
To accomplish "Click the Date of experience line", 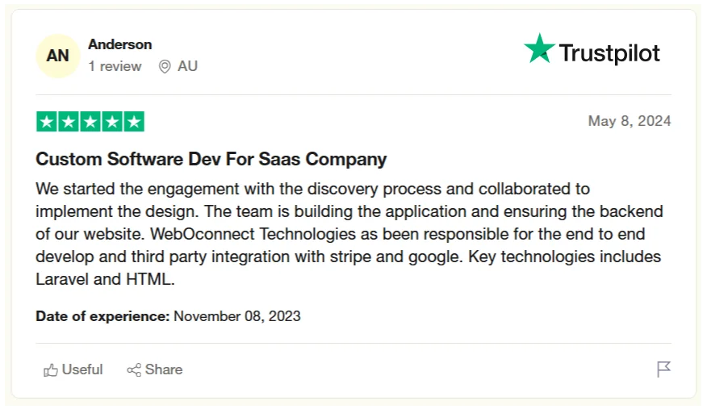I will 168,316.
